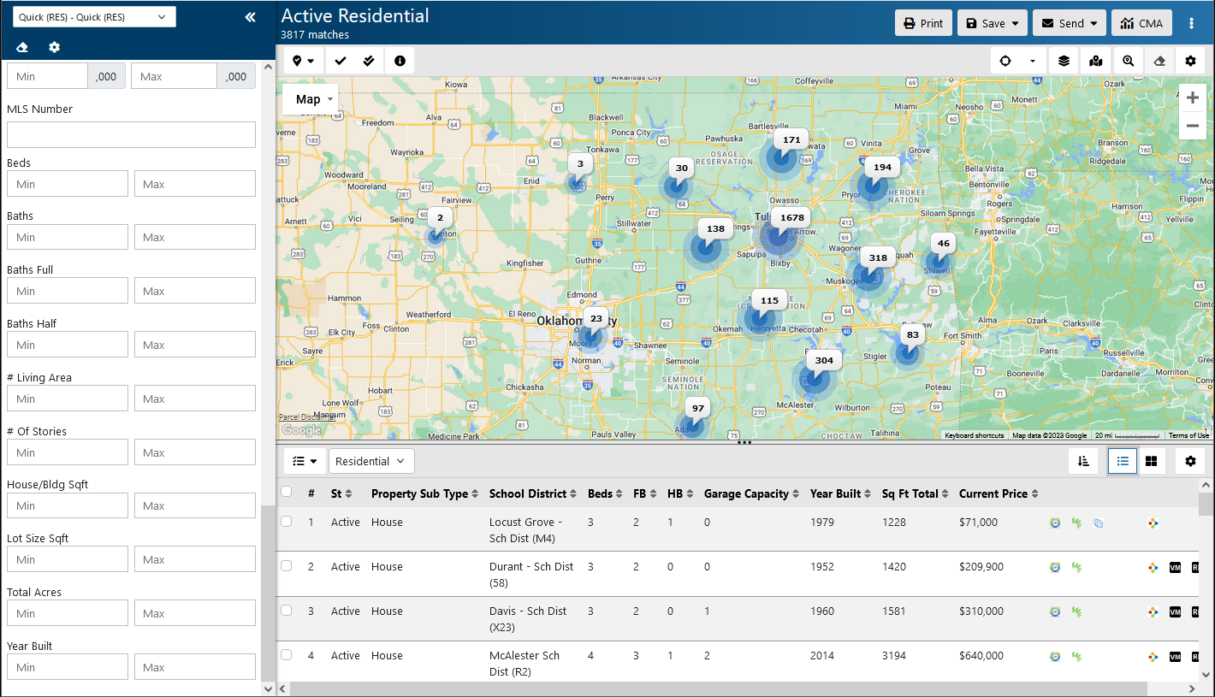The image size is (1215, 697).
Task: Open the Map type menu
Action: pos(310,99)
